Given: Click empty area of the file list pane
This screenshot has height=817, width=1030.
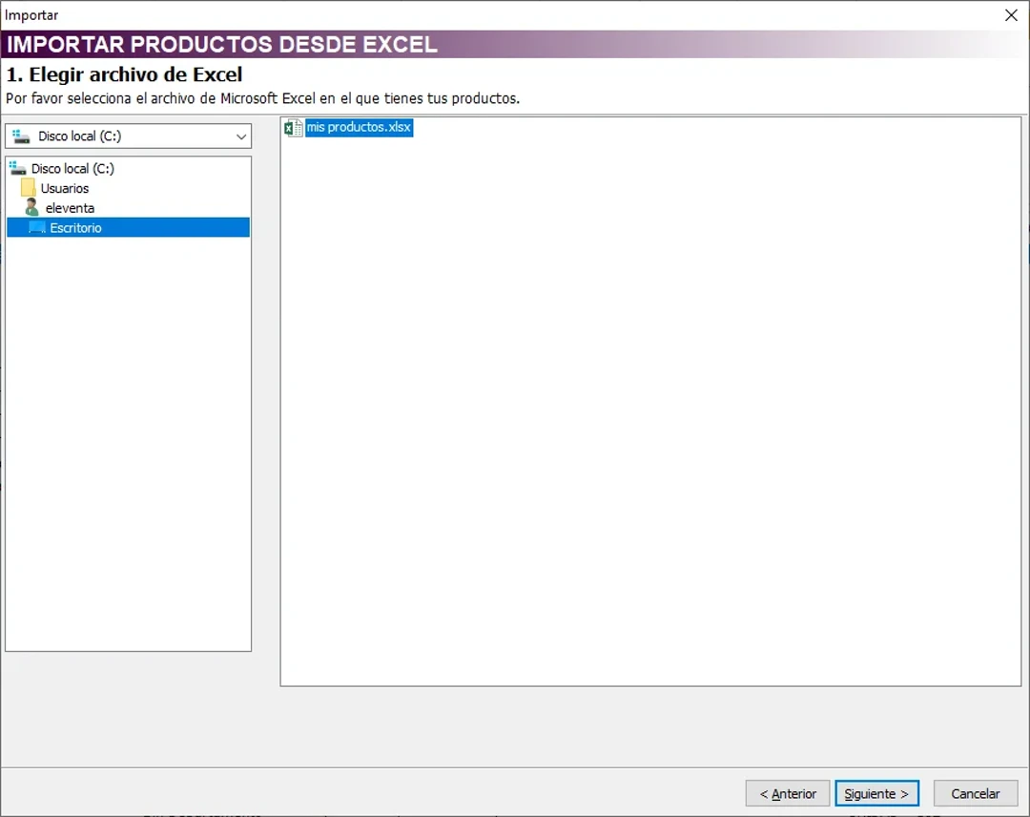Looking at the screenshot, I should pos(649,429).
